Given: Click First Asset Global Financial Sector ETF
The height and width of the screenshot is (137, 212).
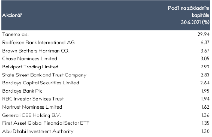Looking at the screenshot, I should click(x=46, y=123).
